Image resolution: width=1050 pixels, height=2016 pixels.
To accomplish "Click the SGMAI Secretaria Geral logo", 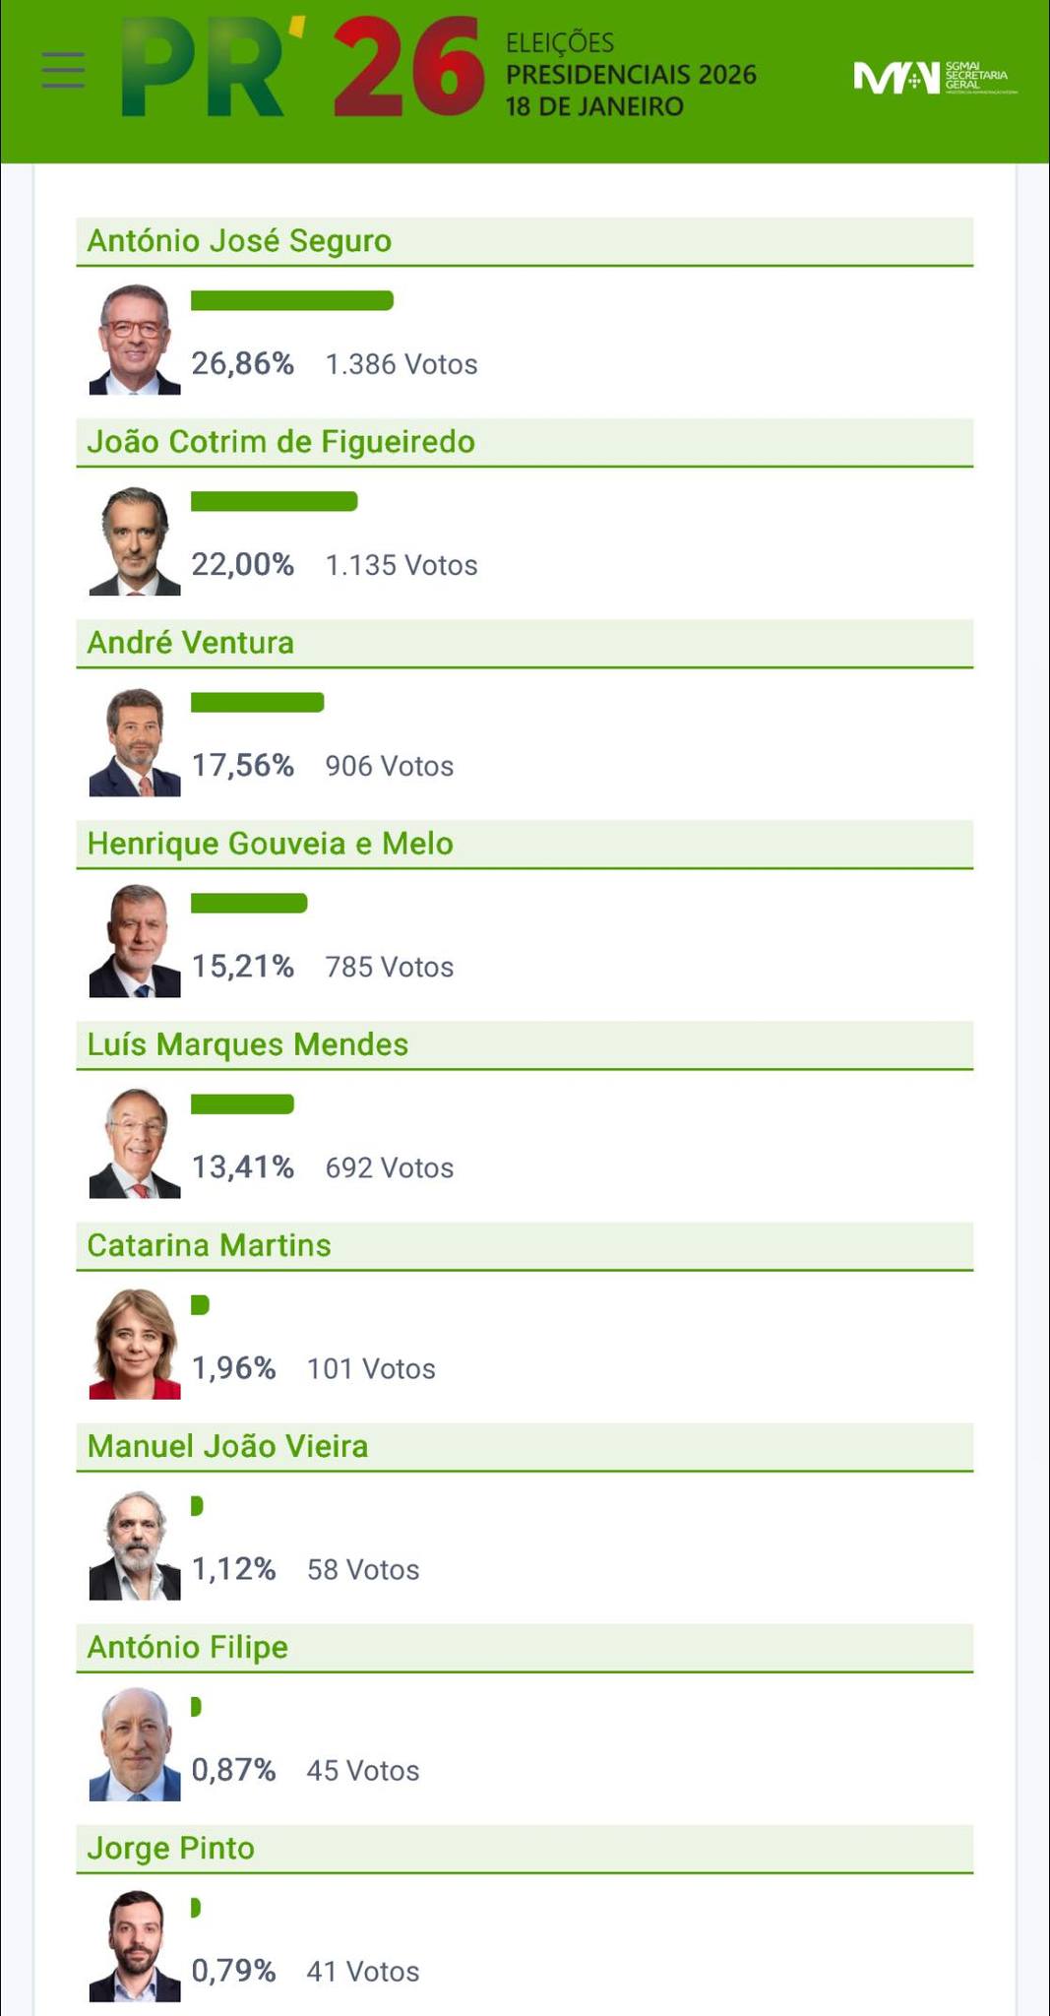I will point(934,77).
